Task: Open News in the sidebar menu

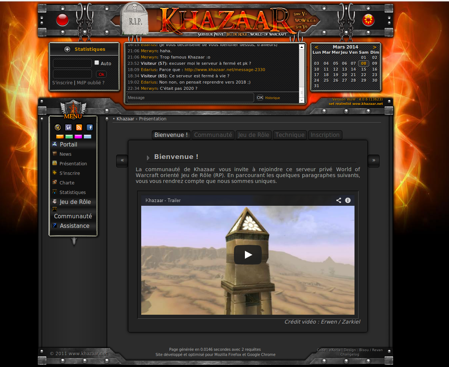Action: coord(65,154)
